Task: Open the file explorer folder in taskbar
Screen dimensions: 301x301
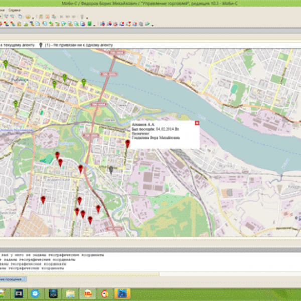Action: click(70, 293)
